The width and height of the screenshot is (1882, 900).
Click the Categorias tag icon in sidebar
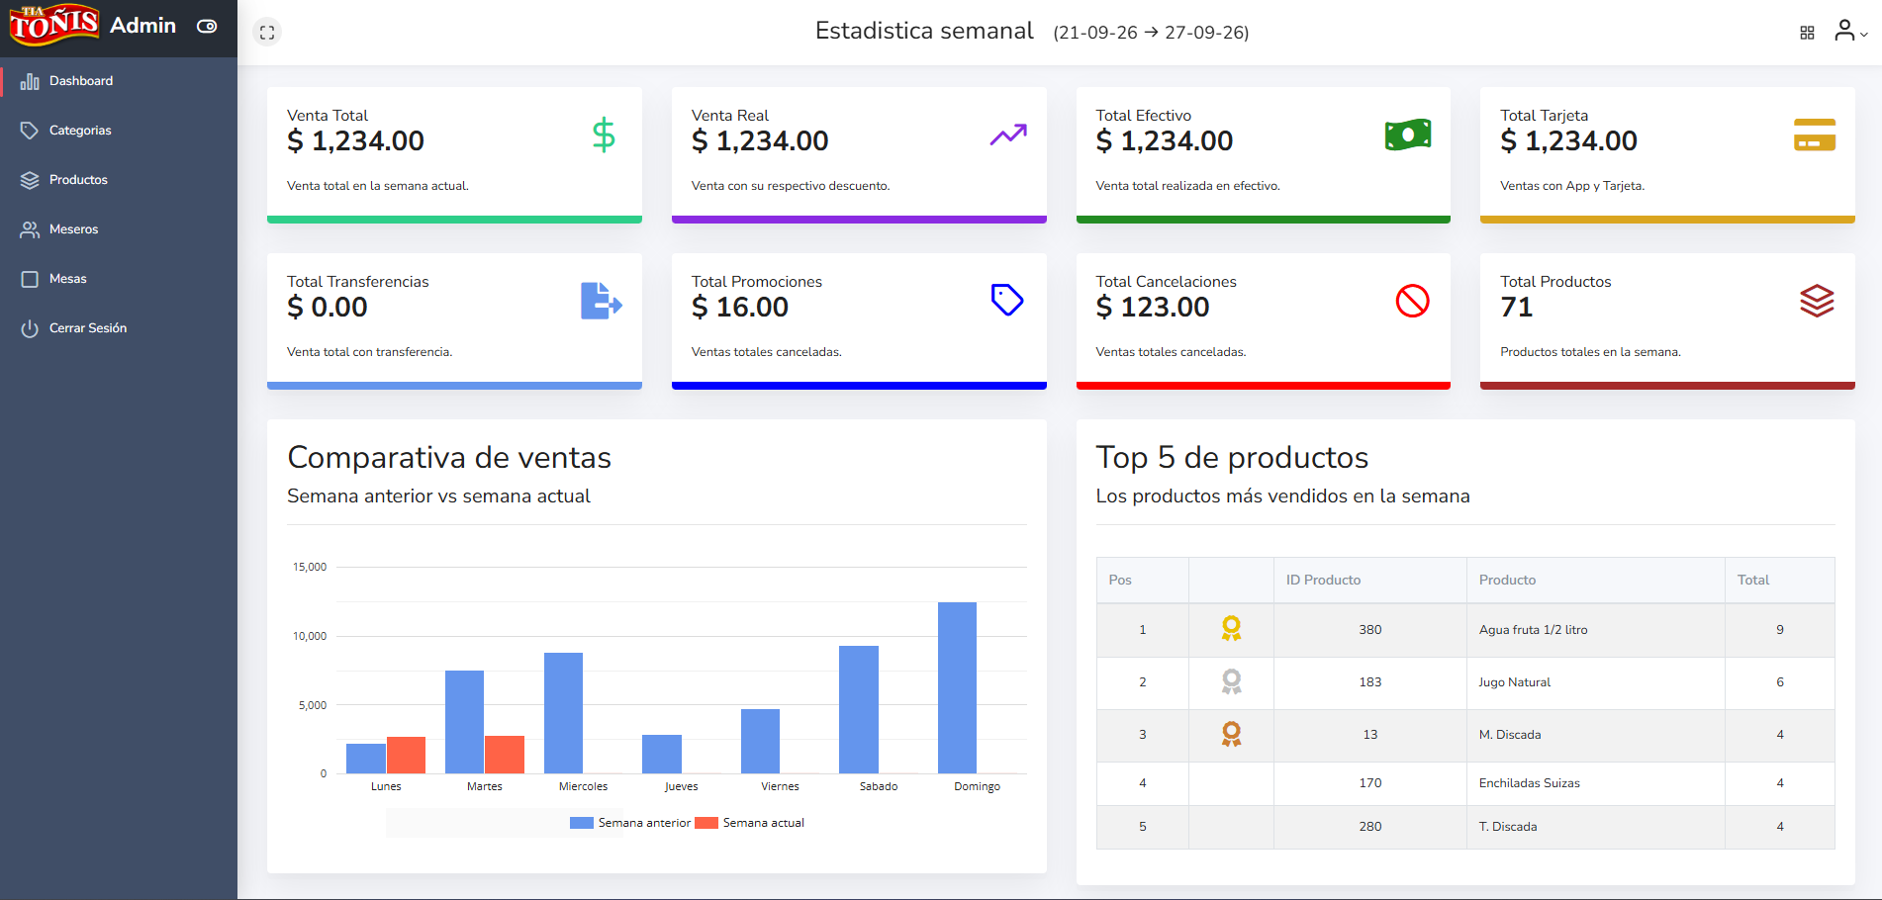pos(30,131)
